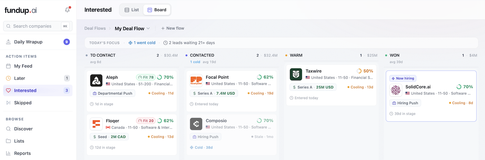Click the 1 cold label in Contacted
Screen dimensions: 485x160
click(x=195, y=62)
